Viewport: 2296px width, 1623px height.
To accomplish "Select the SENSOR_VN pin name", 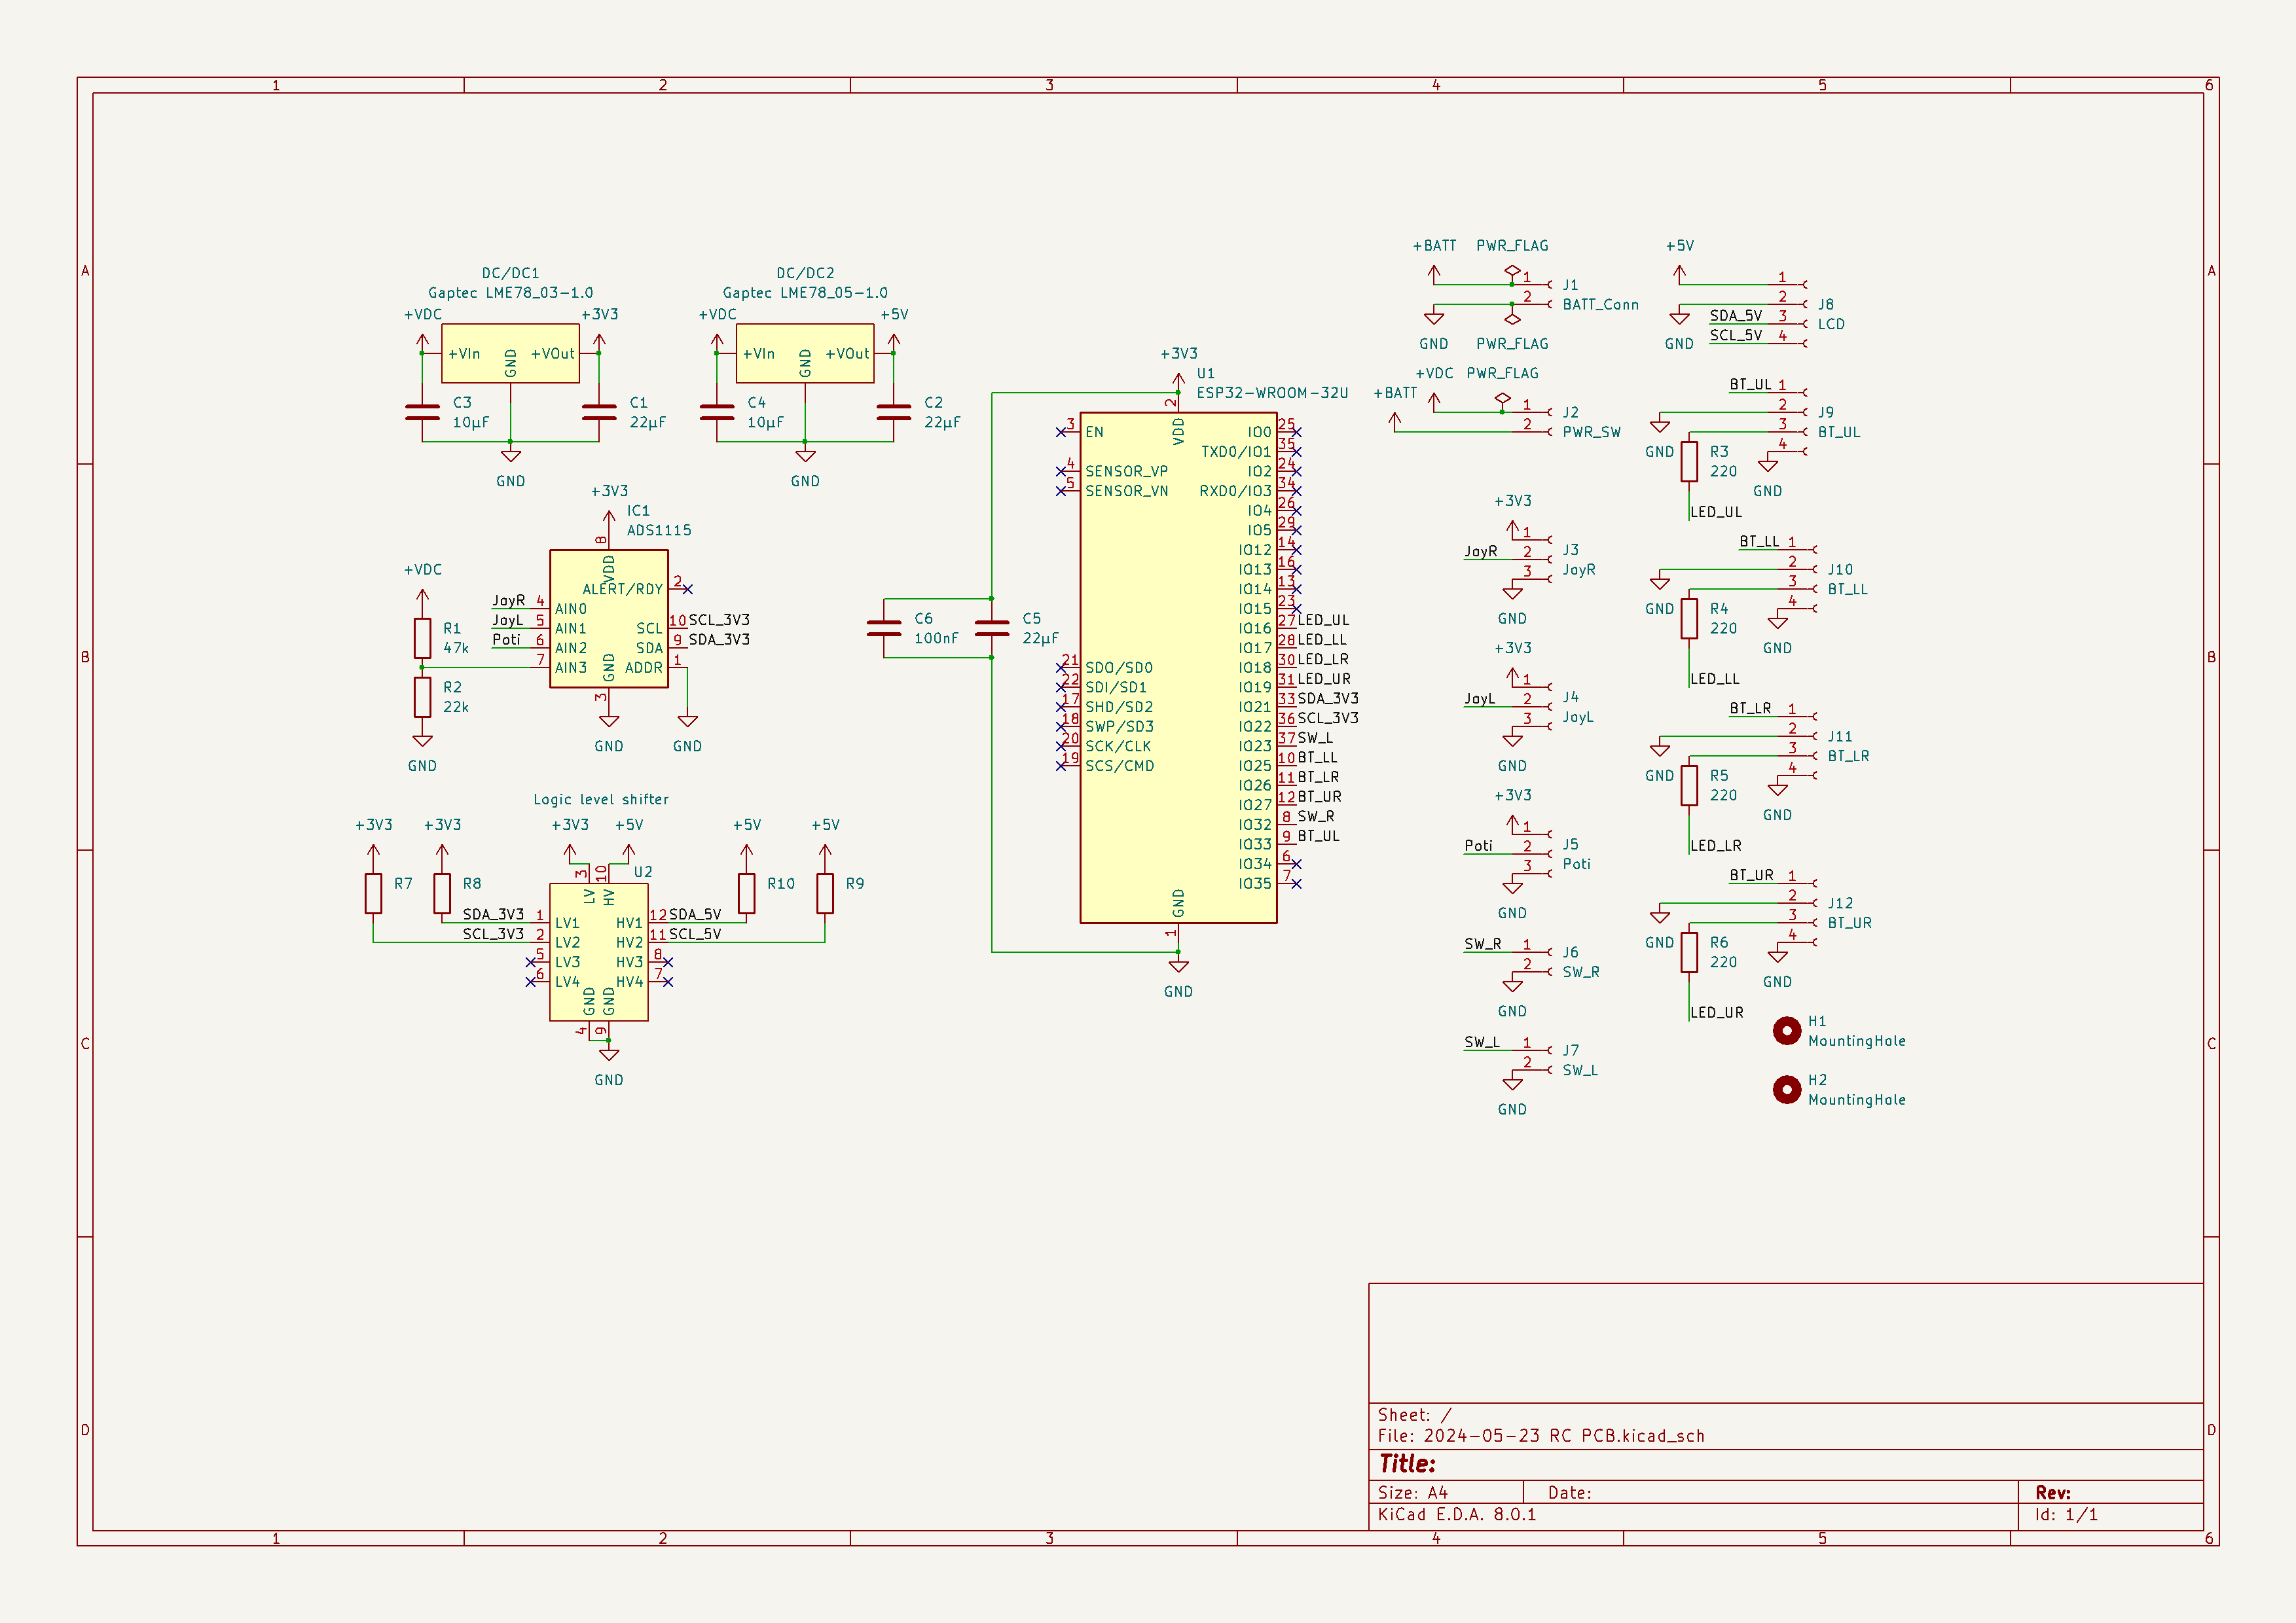I will point(1126,491).
